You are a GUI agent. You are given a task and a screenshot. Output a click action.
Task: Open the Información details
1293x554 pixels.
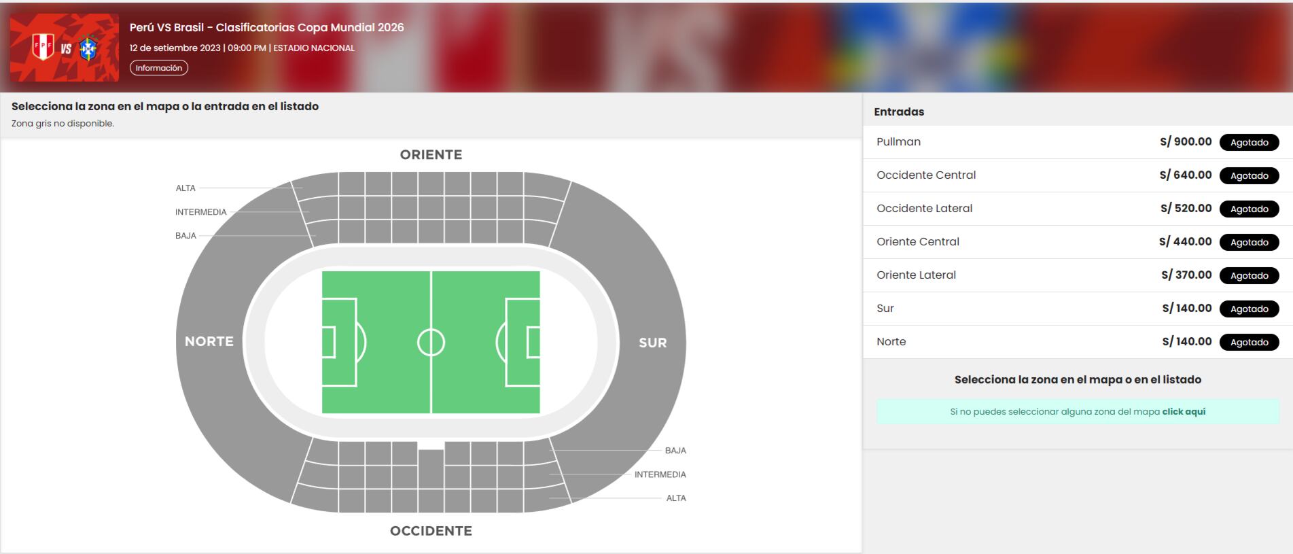(158, 68)
